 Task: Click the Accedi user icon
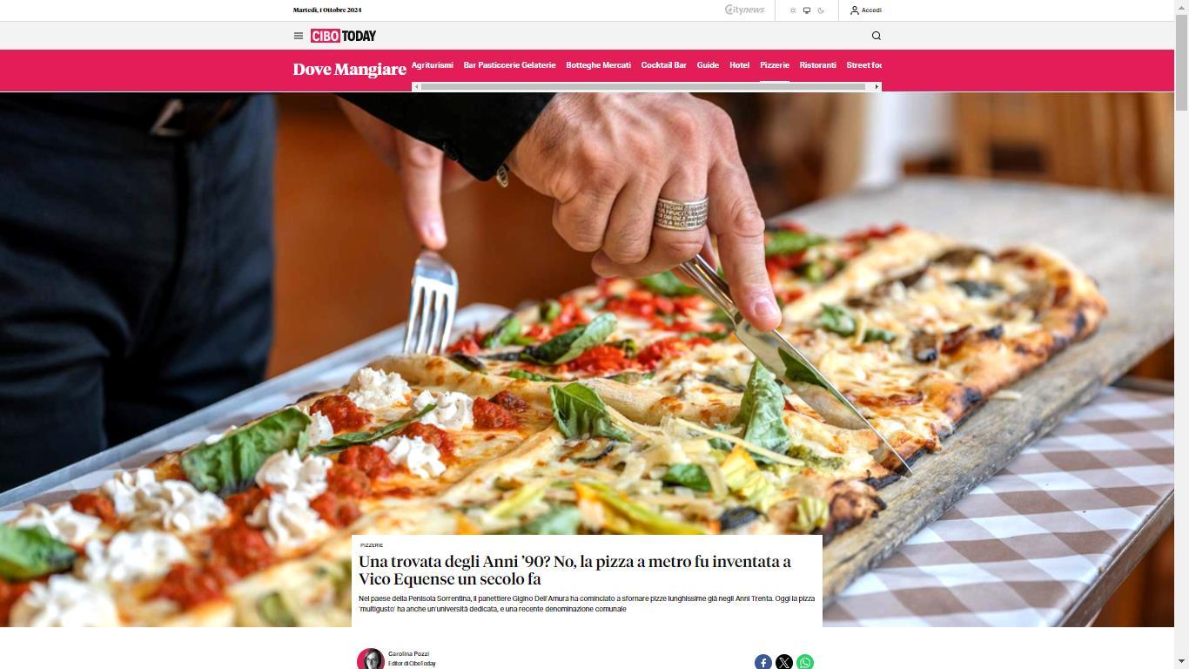[x=855, y=10]
